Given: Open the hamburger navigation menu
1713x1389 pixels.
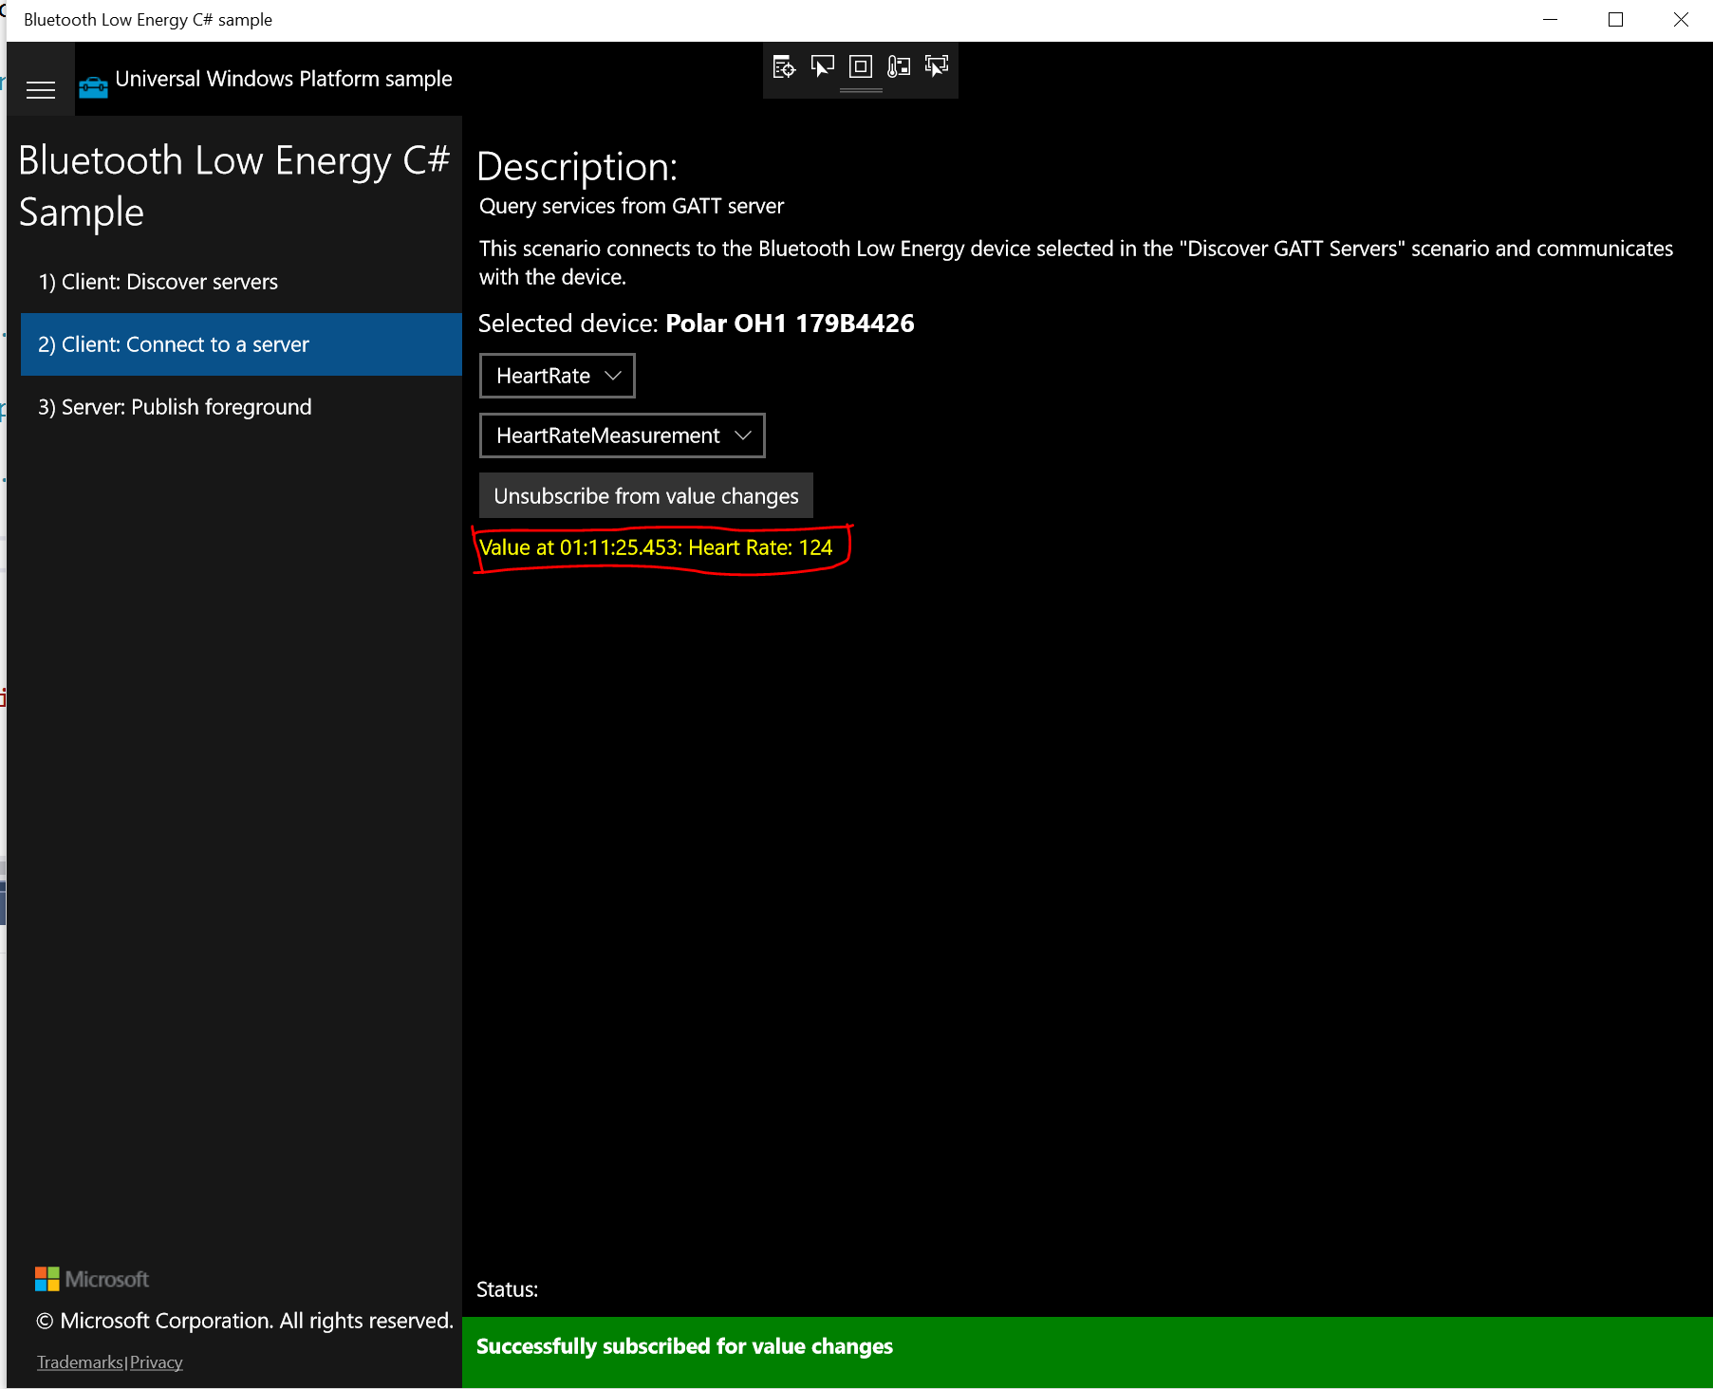Looking at the screenshot, I should pos(41,90).
